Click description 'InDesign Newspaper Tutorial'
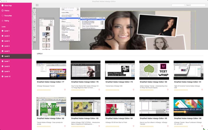This screenshot has height=130, width=208. (x=46, y=86)
